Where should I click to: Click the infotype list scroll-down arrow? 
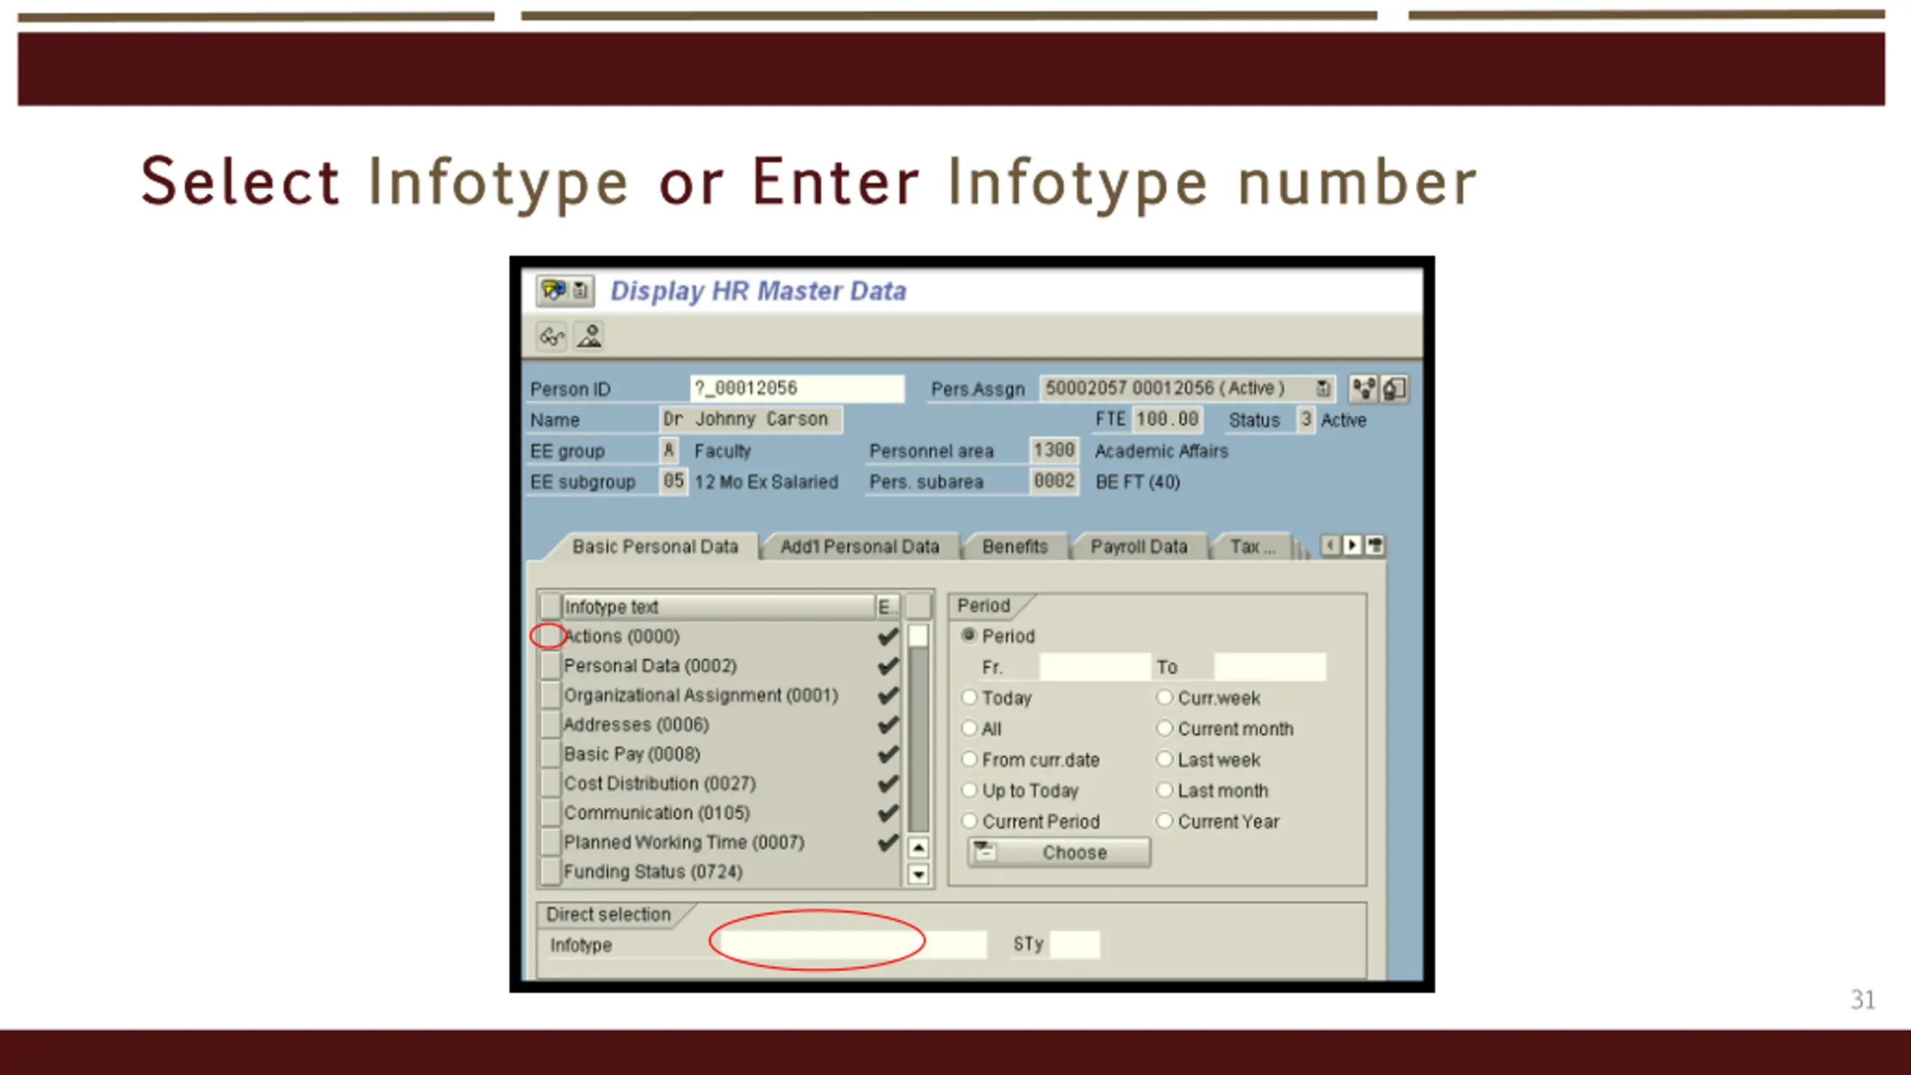coord(918,873)
